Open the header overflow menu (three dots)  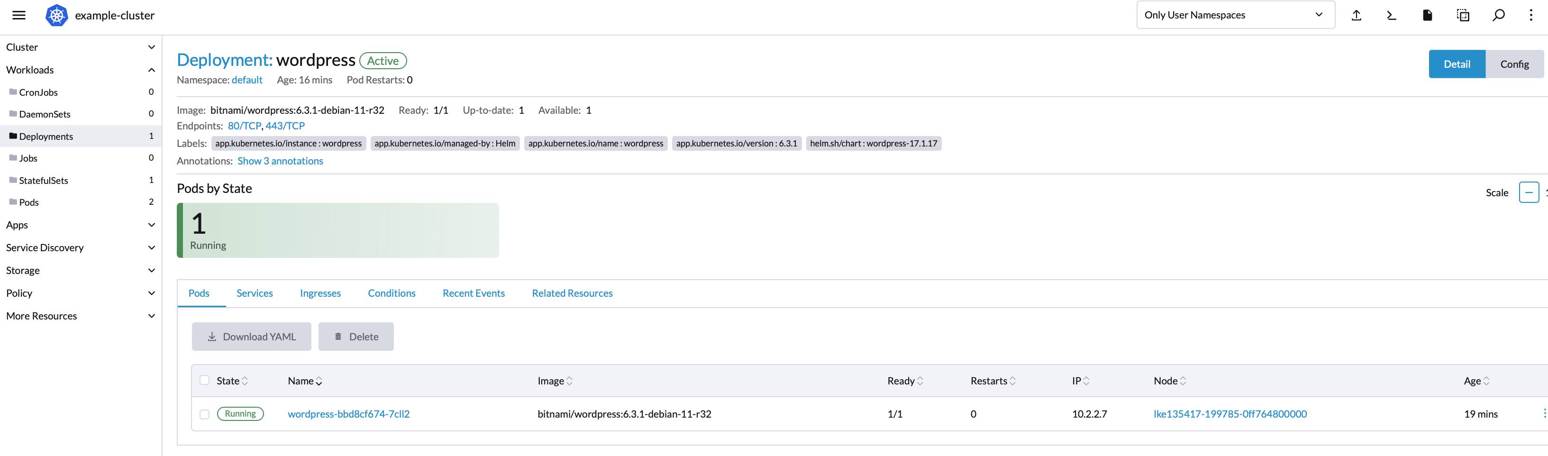1530,15
